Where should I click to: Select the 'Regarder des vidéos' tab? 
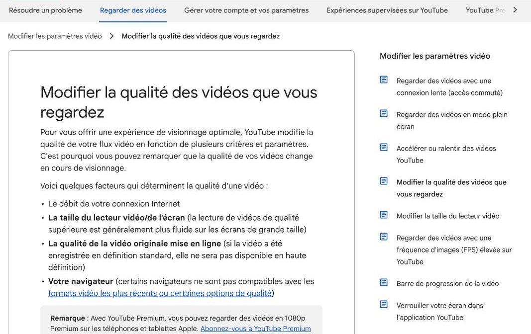point(133,10)
